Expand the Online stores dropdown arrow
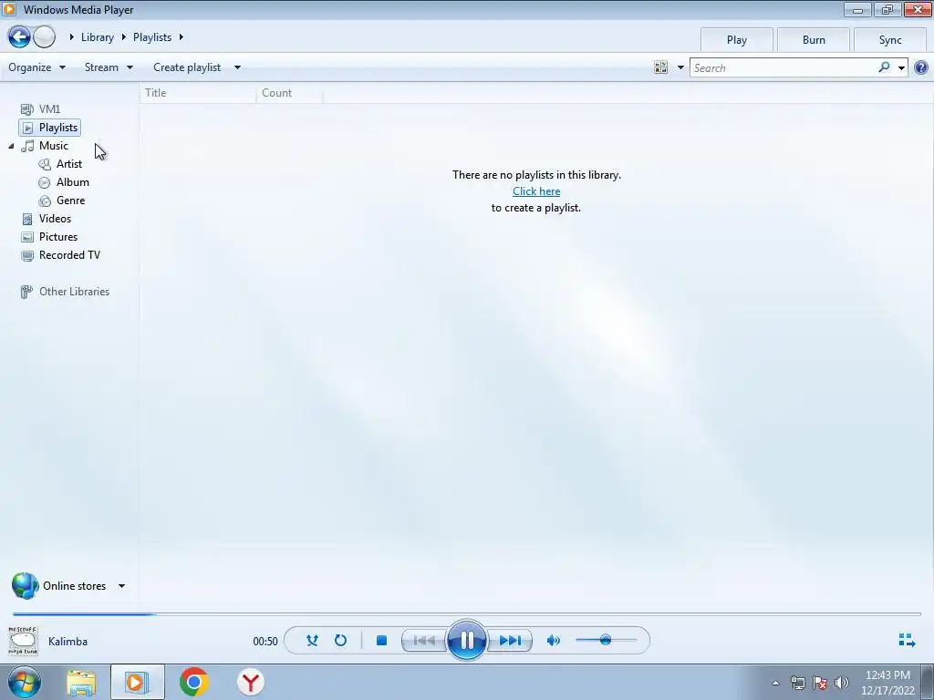The width and height of the screenshot is (934, 700). 121,586
